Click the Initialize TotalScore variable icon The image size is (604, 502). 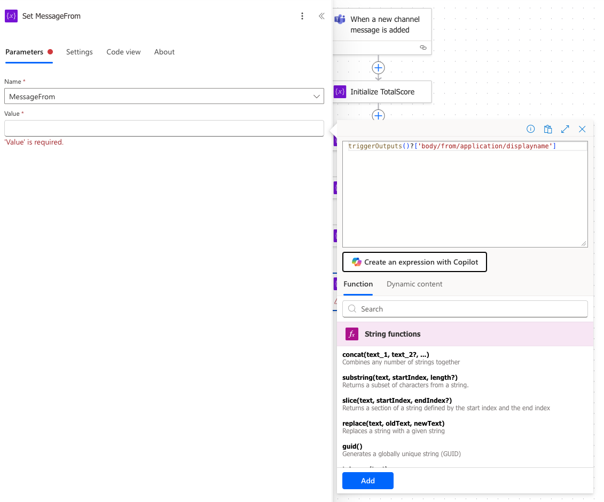pyautogui.click(x=340, y=92)
